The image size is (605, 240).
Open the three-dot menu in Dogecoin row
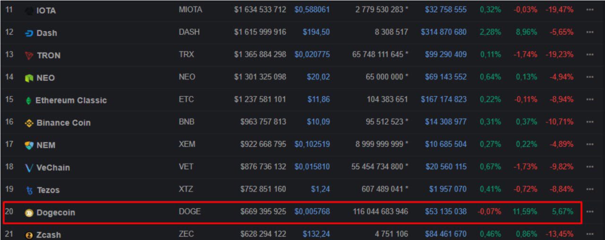pyautogui.click(x=589, y=212)
